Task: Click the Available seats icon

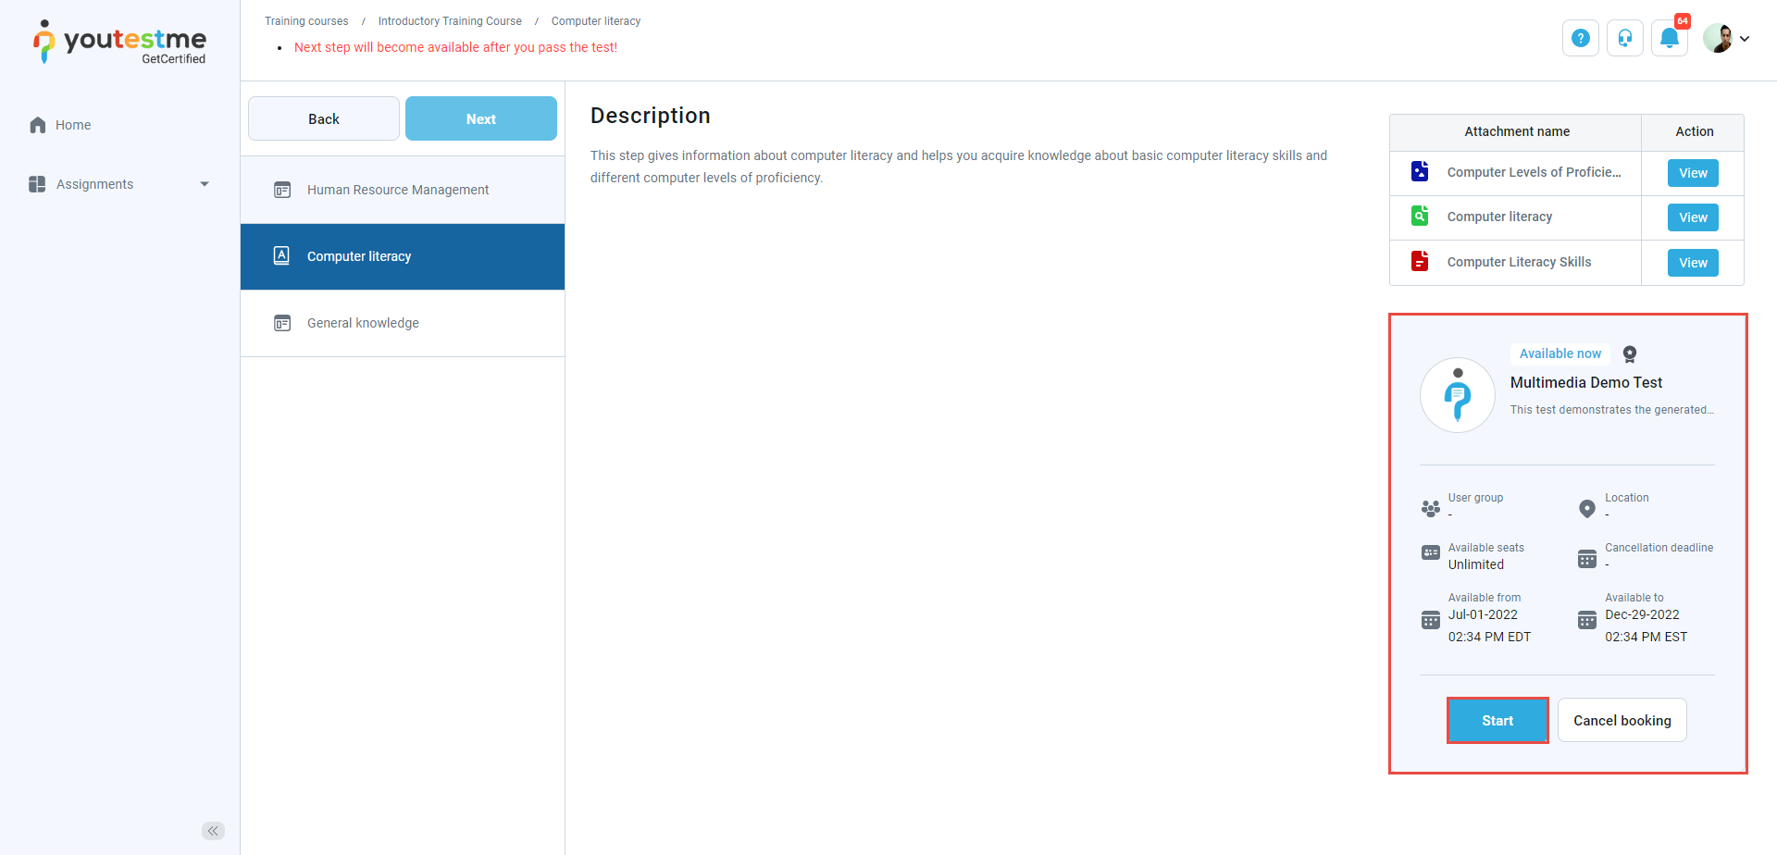Action: point(1431,552)
